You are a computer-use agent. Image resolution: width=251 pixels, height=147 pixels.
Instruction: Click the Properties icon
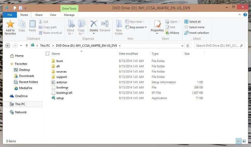[157, 24]
